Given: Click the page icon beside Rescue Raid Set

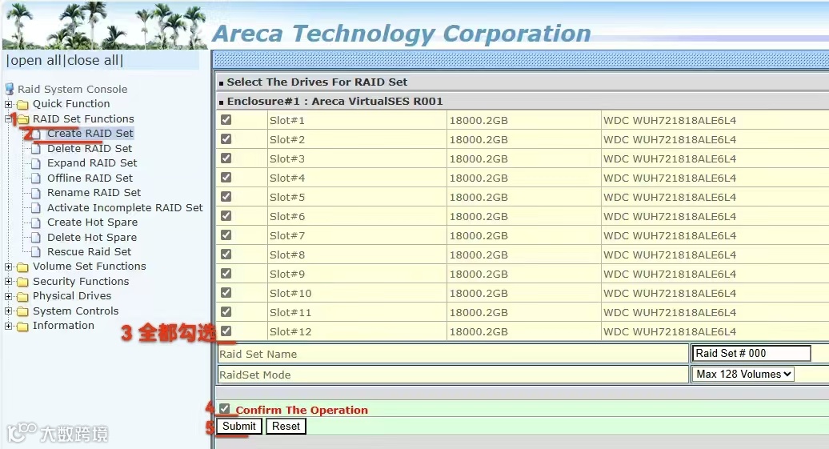Looking at the screenshot, I should 36,252.
